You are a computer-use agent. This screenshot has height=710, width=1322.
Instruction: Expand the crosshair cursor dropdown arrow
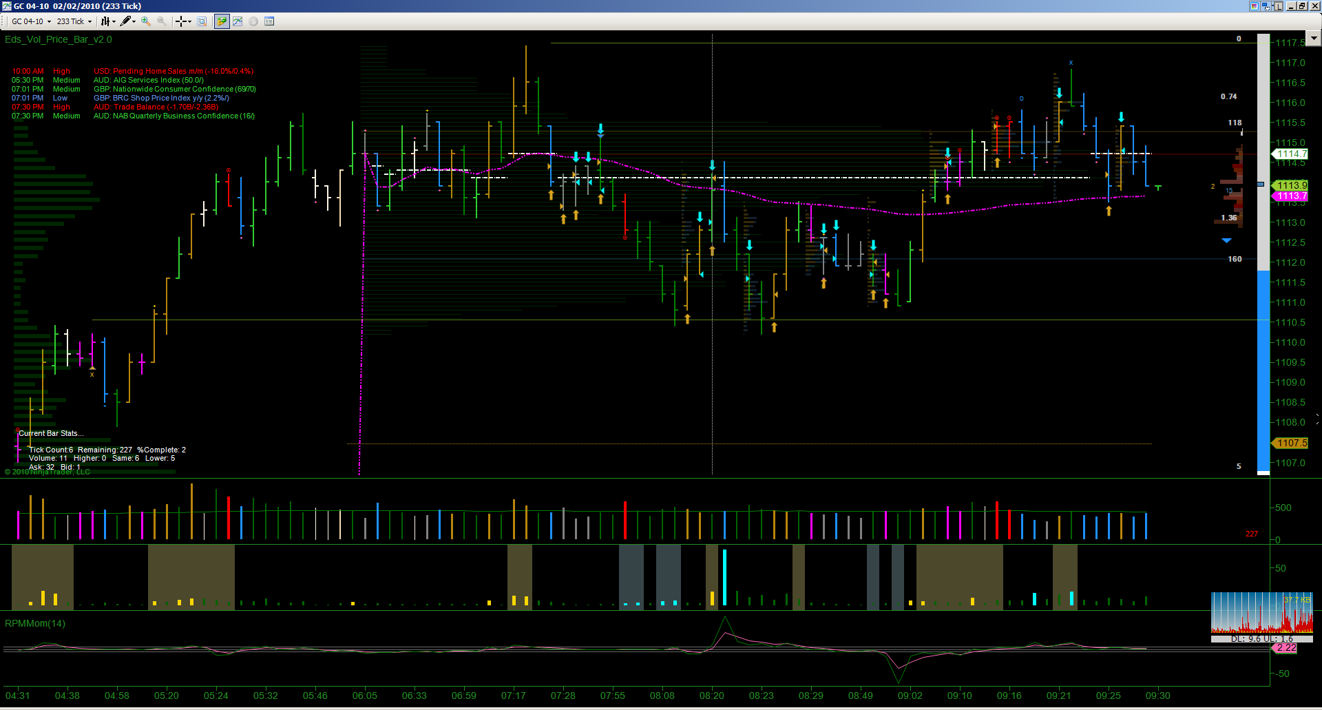(x=189, y=21)
